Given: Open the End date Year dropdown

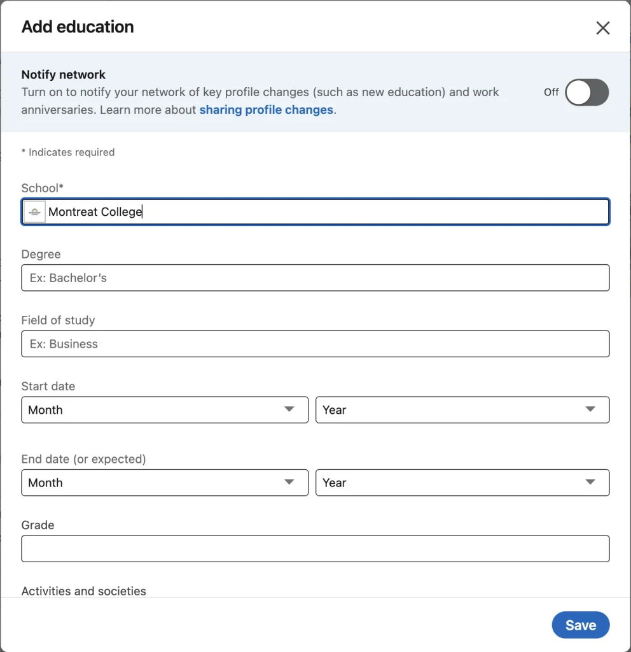Looking at the screenshot, I should [x=462, y=483].
